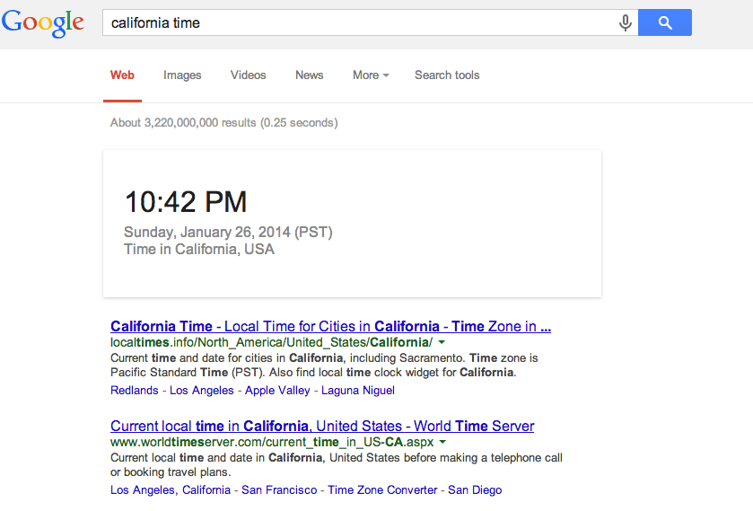Screen dimensions: 753x511
Task: Focus the search box containing california time
Action: pos(370,22)
